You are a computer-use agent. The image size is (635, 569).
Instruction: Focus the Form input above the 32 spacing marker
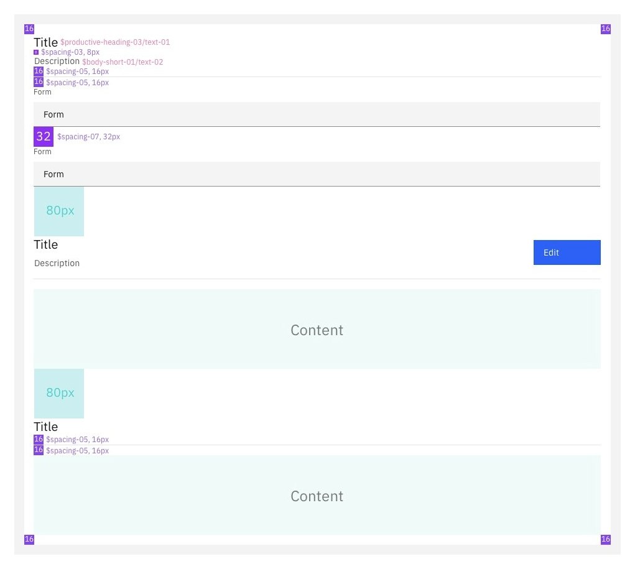pyautogui.click(x=317, y=114)
